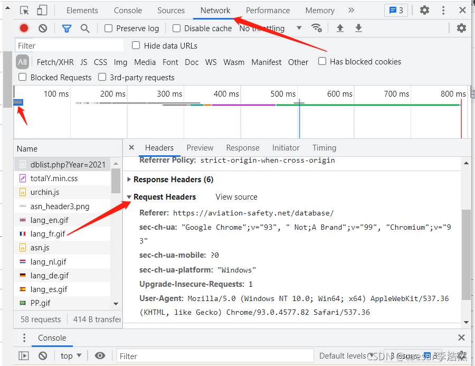Import HAR file with upload arrow
475x366 pixels.
point(340,28)
